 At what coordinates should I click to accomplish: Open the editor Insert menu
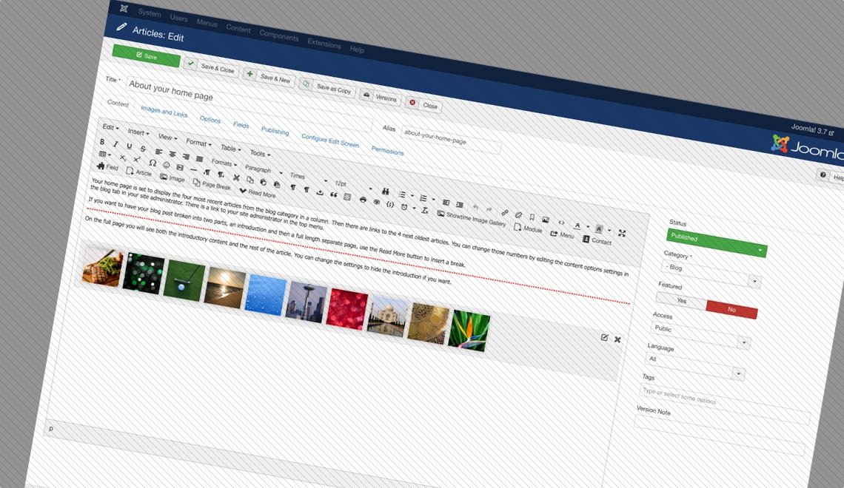point(138,132)
